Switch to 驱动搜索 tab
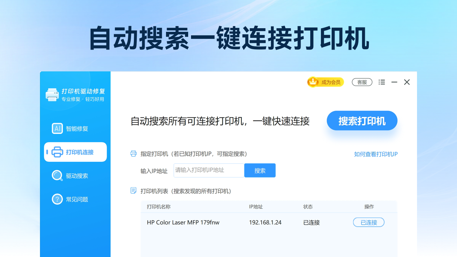This screenshot has width=457, height=257. [75, 176]
